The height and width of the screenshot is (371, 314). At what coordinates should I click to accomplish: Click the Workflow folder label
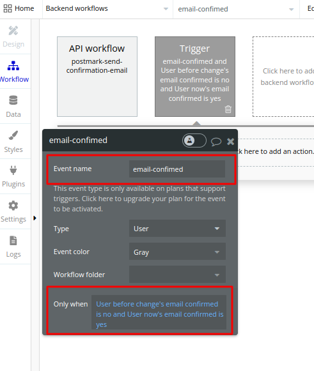point(79,275)
